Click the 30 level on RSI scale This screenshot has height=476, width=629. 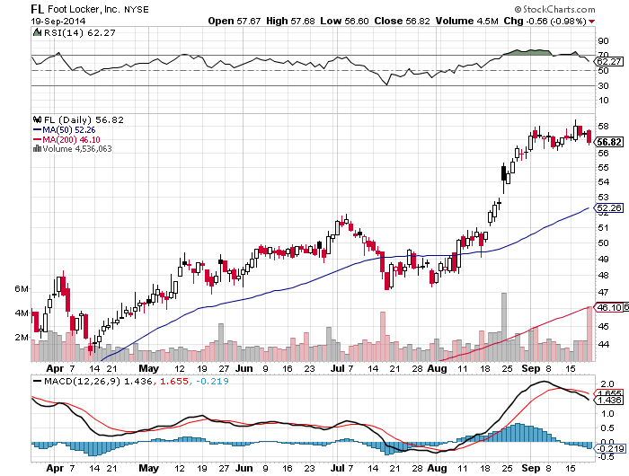click(x=603, y=86)
